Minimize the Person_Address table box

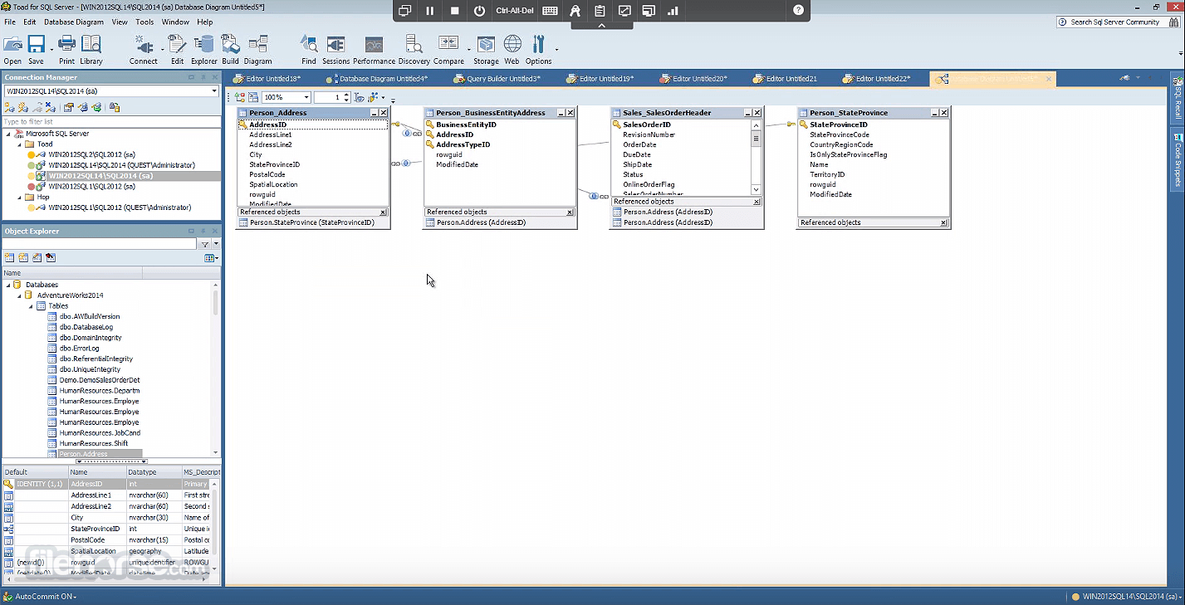coord(374,113)
